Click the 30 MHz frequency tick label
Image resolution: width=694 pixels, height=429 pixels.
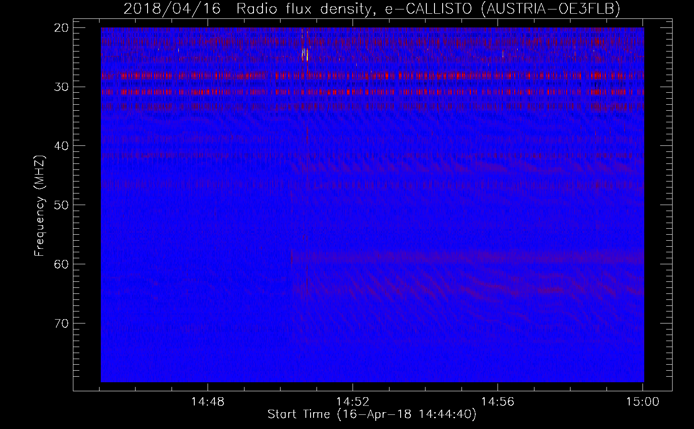(x=62, y=87)
